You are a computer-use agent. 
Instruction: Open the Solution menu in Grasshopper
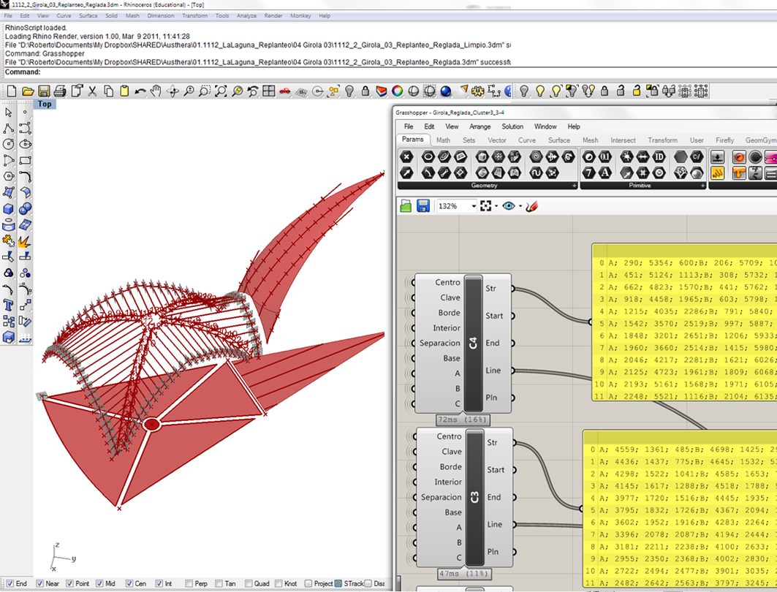tap(512, 127)
